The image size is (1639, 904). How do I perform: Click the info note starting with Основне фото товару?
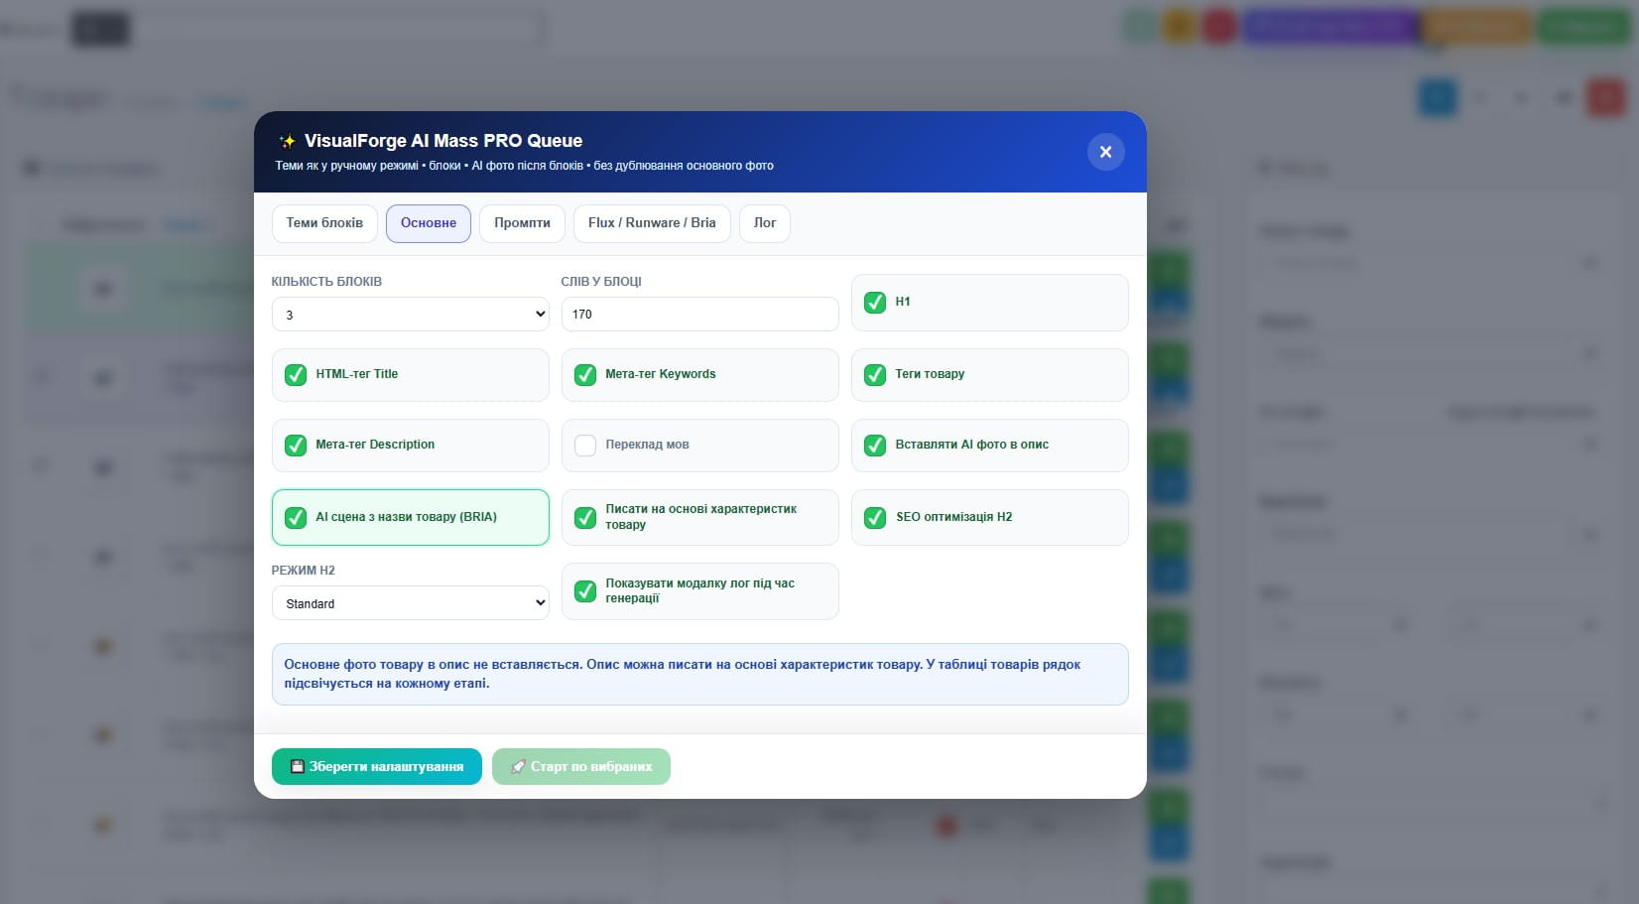700,674
